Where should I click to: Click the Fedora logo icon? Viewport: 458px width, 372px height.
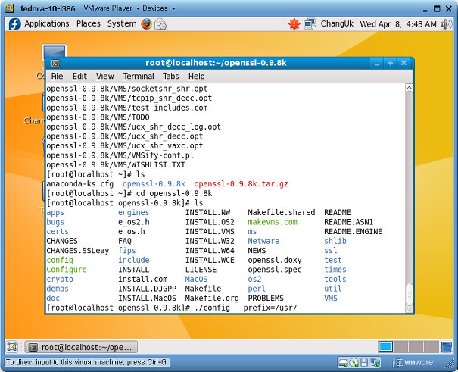pos(14,24)
